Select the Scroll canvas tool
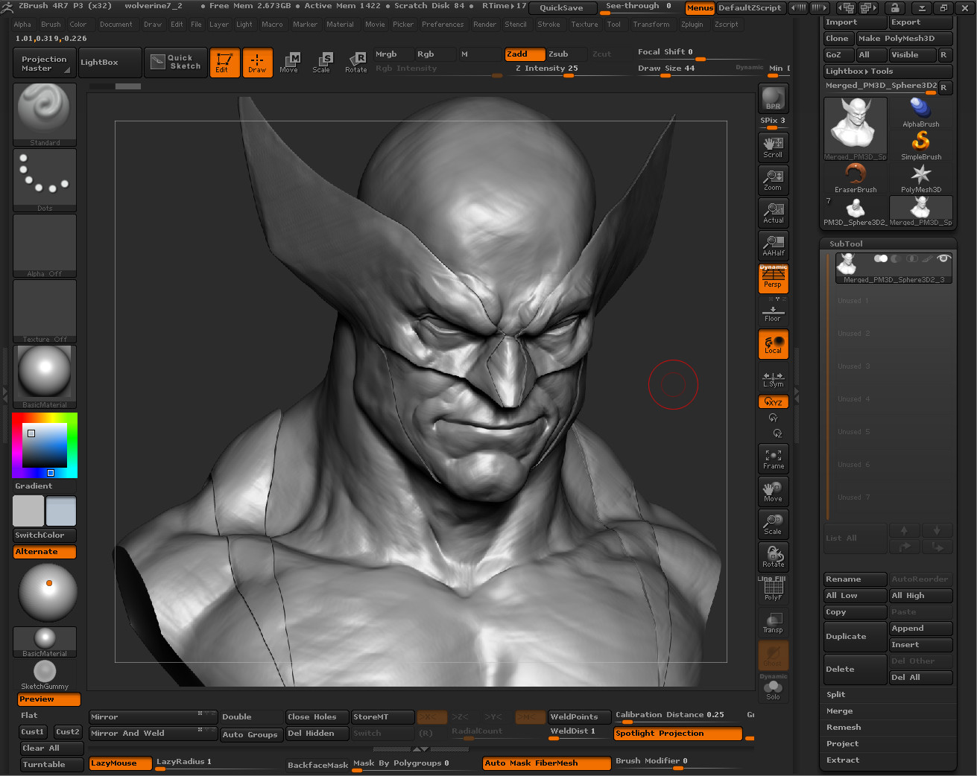 (773, 146)
